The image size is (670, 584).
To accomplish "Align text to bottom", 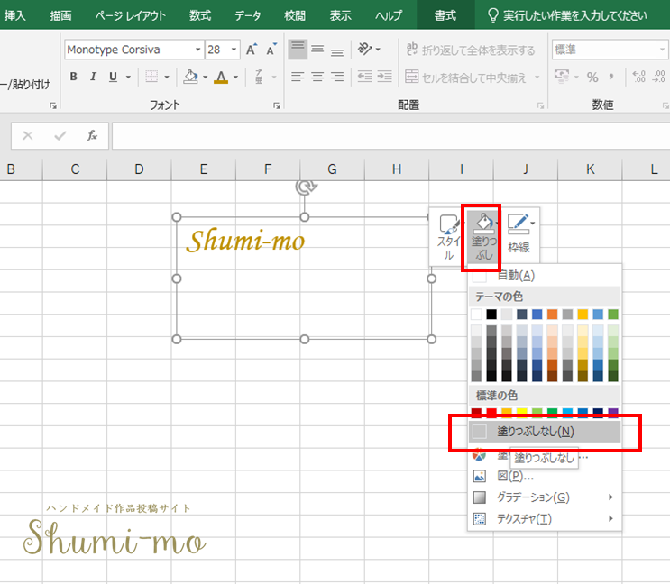I will click(337, 50).
